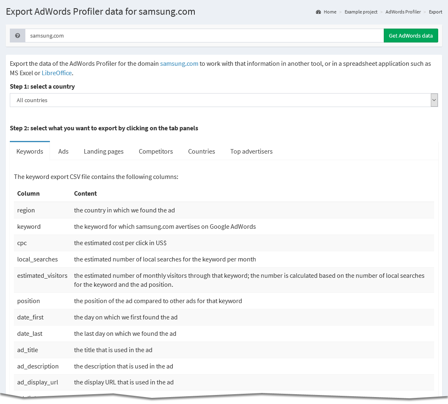Click the help question mark icon
Viewport: 448px width, 404px height.
point(17,36)
